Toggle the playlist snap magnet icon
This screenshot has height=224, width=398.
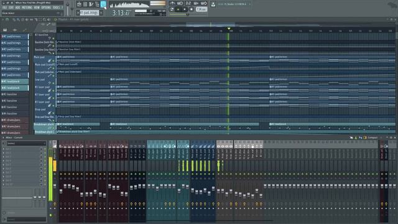[7, 19]
